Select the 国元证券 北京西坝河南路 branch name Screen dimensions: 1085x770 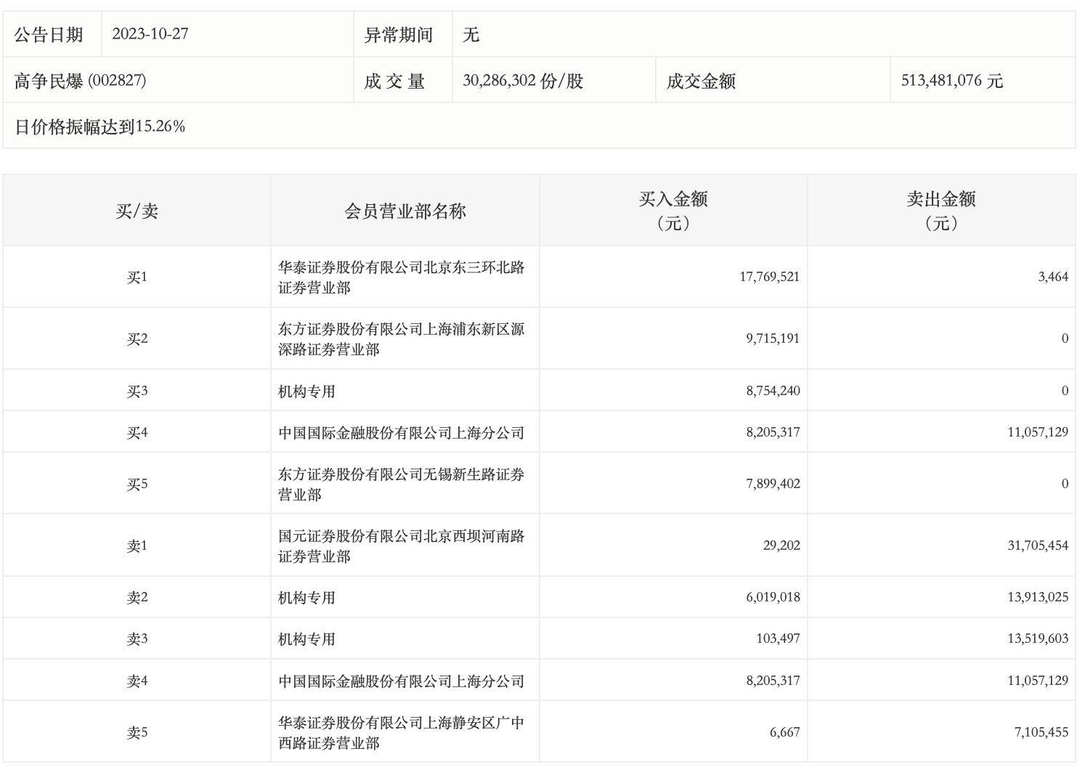click(401, 546)
